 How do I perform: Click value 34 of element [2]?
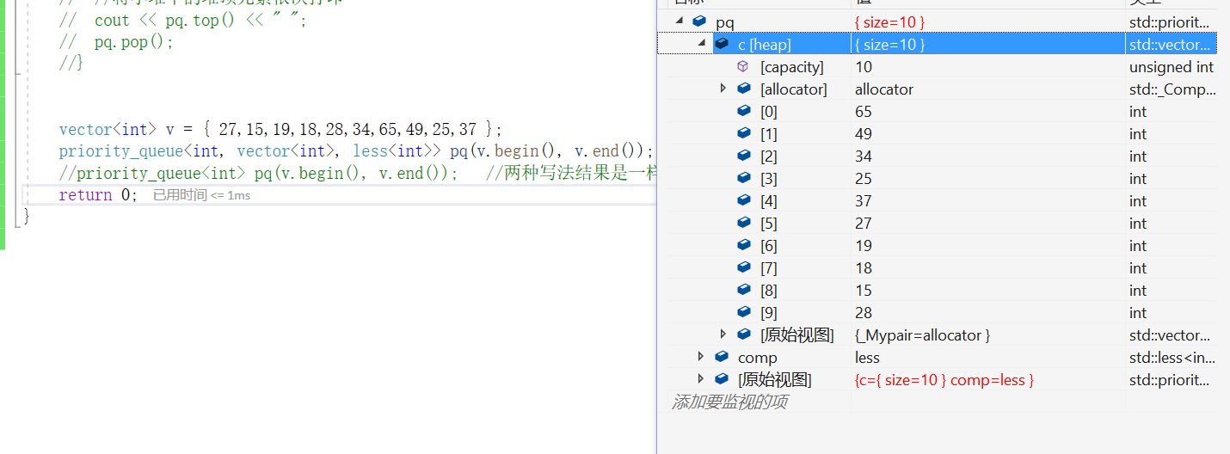pos(864,156)
